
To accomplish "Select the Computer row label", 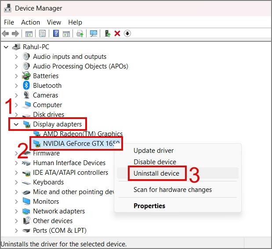I will (x=47, y=105).
